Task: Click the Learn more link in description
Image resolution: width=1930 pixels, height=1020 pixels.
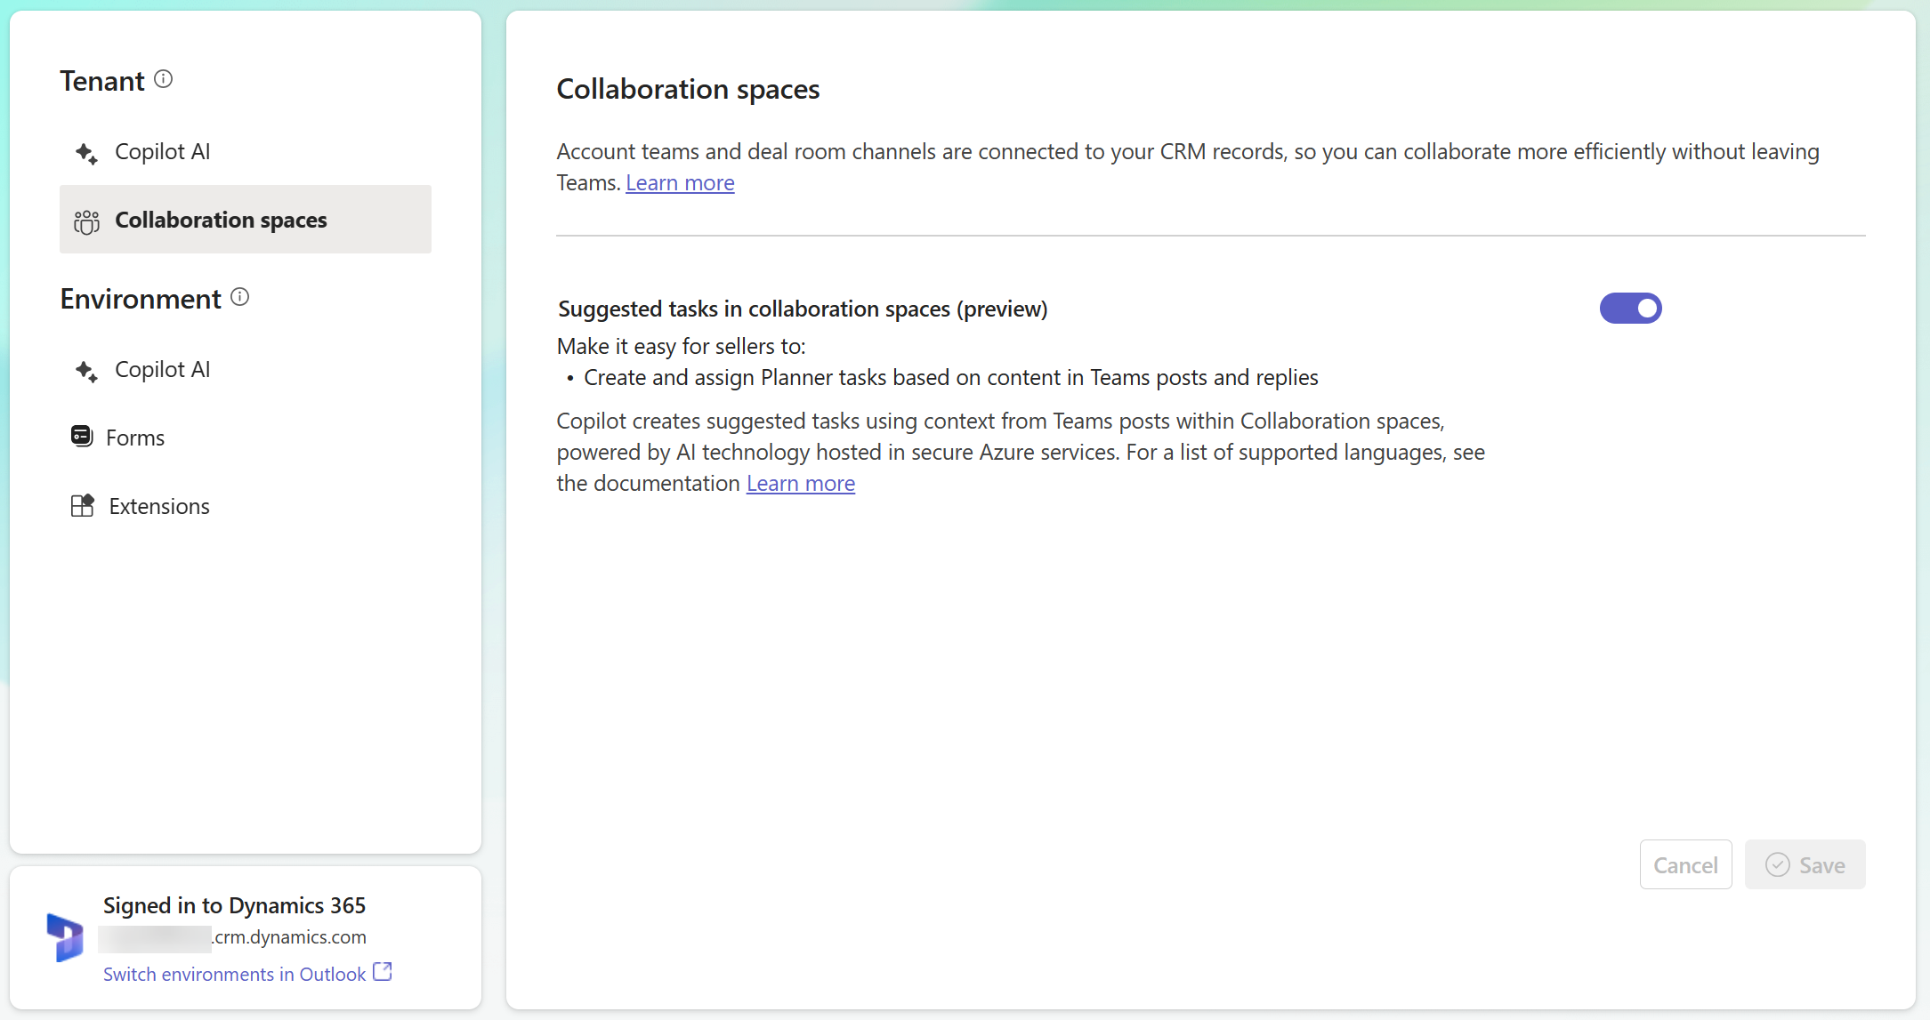Action: coord(681,181)
